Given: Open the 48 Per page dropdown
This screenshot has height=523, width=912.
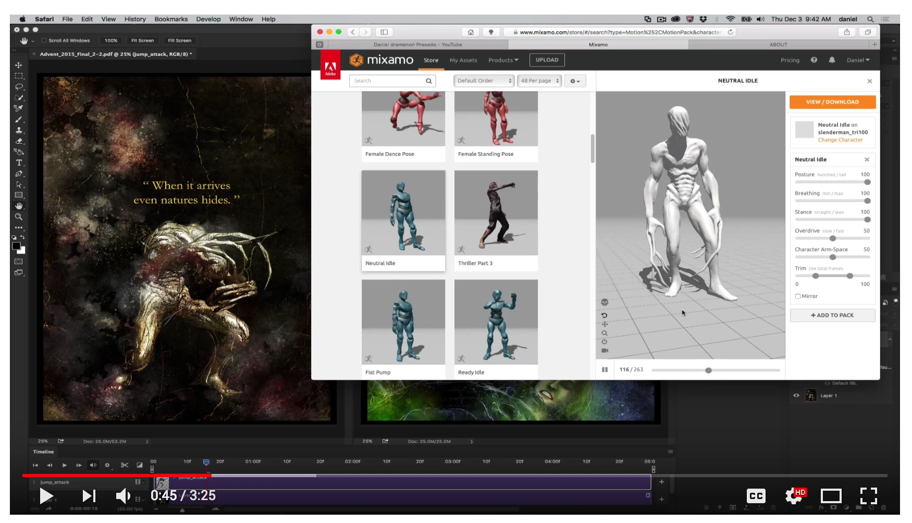Looking at the screenshot, I should (539, 81).
